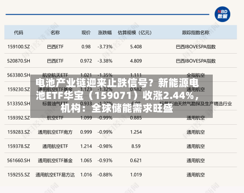This screenshot has width=244, height=193.
Task: Click -0.99% change in 159283.SZ row
Action: (x=105, y=132)
